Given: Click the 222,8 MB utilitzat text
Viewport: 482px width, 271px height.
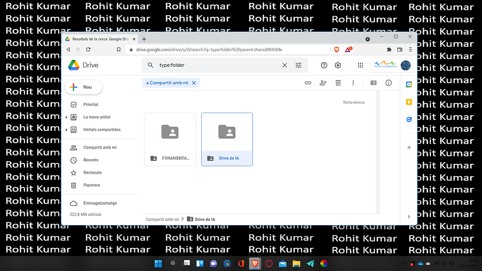Looking at the screenshot, I should (x=86, y=214).
